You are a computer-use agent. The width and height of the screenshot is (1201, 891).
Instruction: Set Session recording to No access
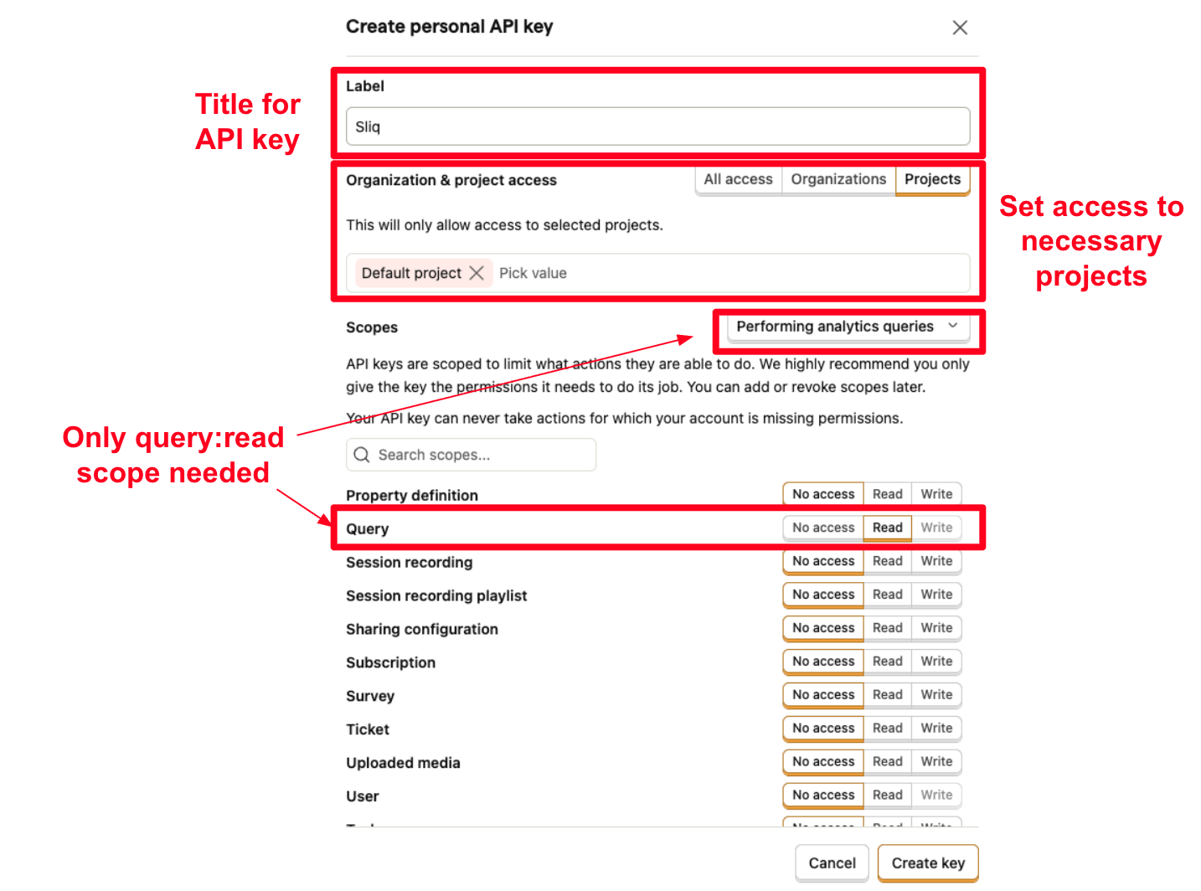pyautogui.click(x=822, y=561)
